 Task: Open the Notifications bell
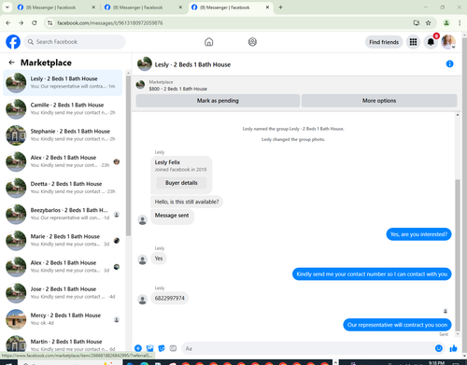click(431, 42)
